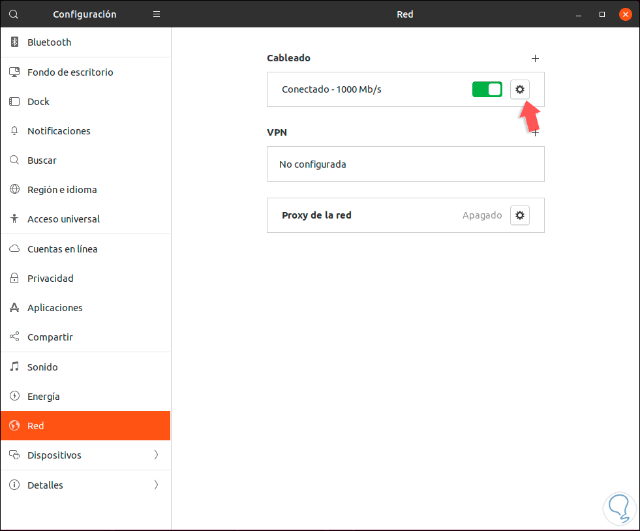Screen dimensions: 640x531
Task: Open the settings search magnifier icon
Action: (14, 14)
